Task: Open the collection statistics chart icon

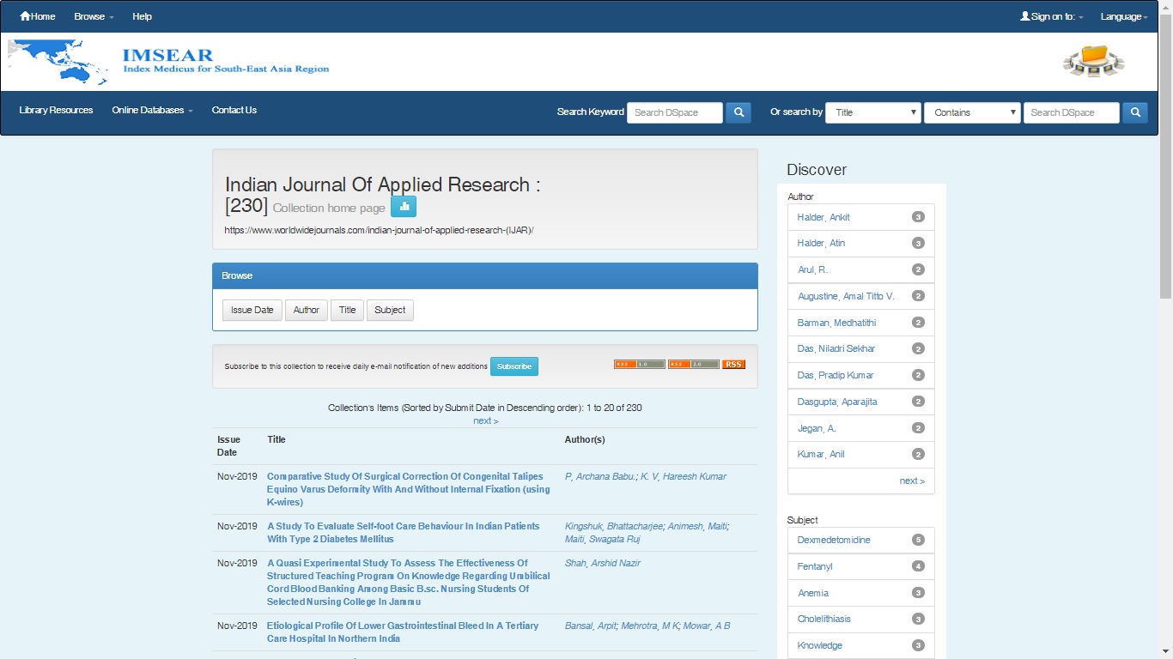Action: (x=404, y=207)
